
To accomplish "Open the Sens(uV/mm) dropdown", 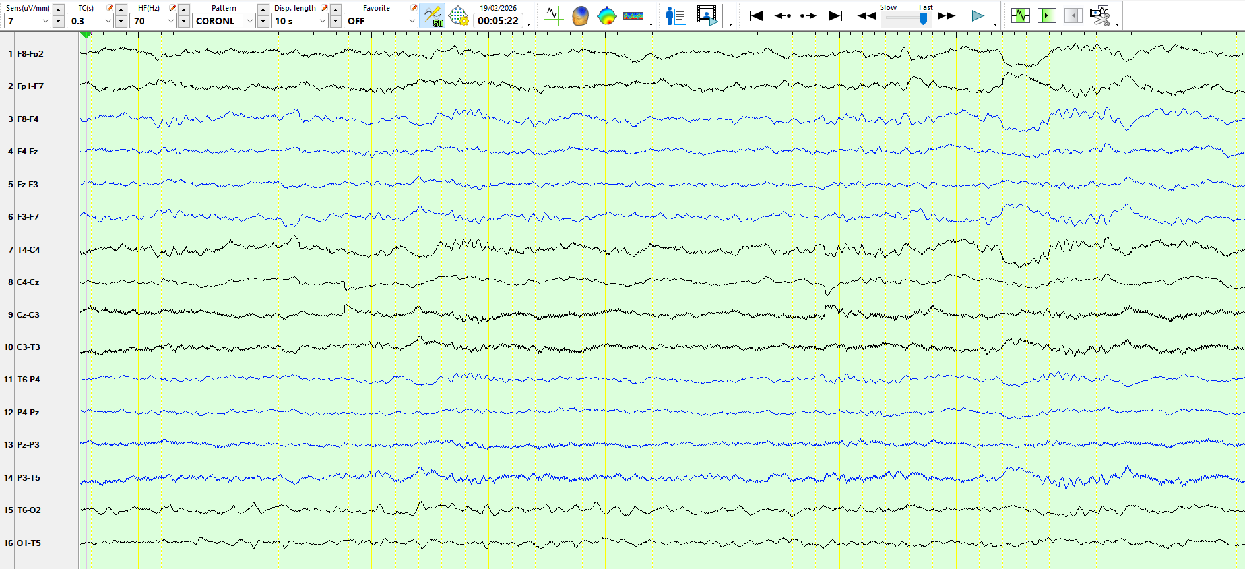I will (x=27, y=21).
